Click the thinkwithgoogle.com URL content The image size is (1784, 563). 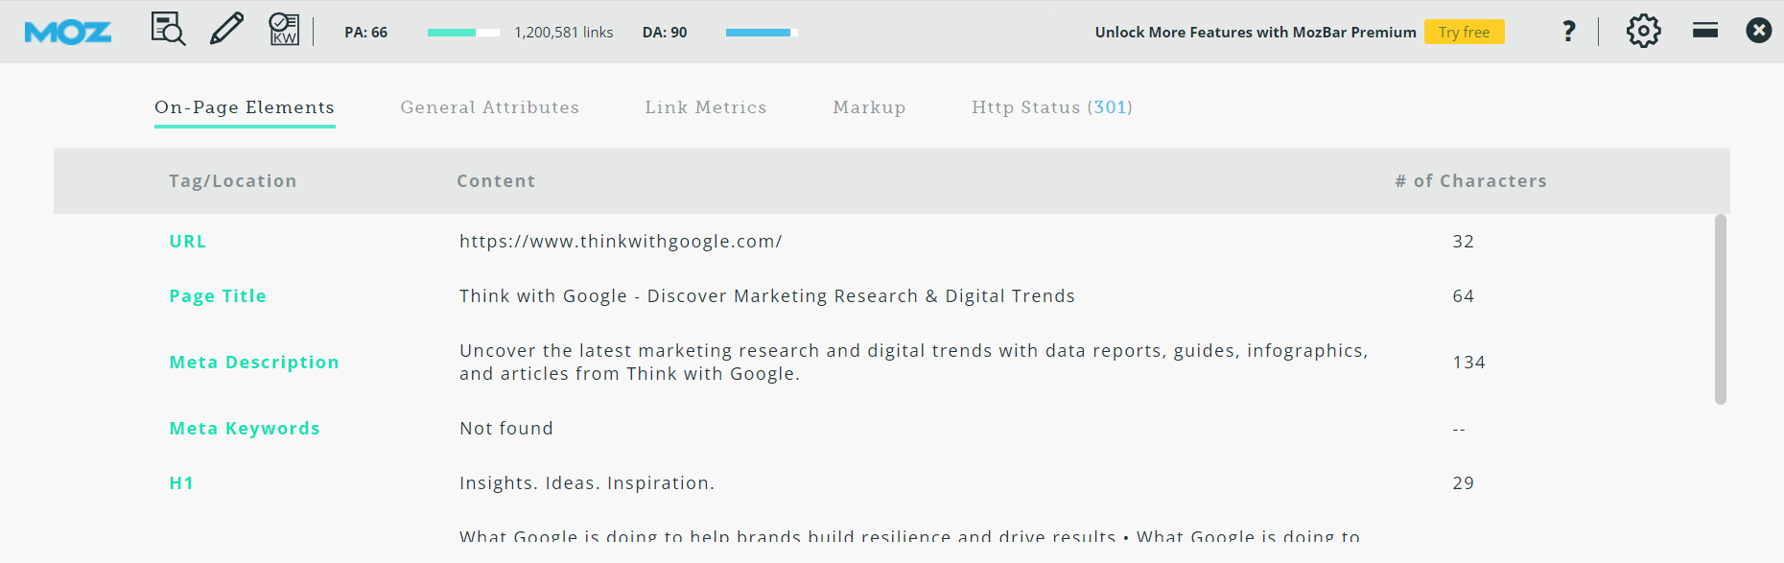(621, 242)
